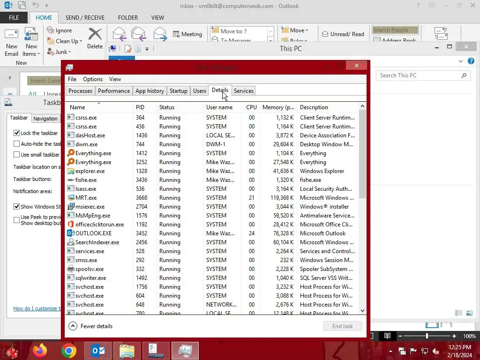Toggle Lock the taskbar checkbox
The width and height of the screenshot is (480, 360).
(x=16, y=133)
